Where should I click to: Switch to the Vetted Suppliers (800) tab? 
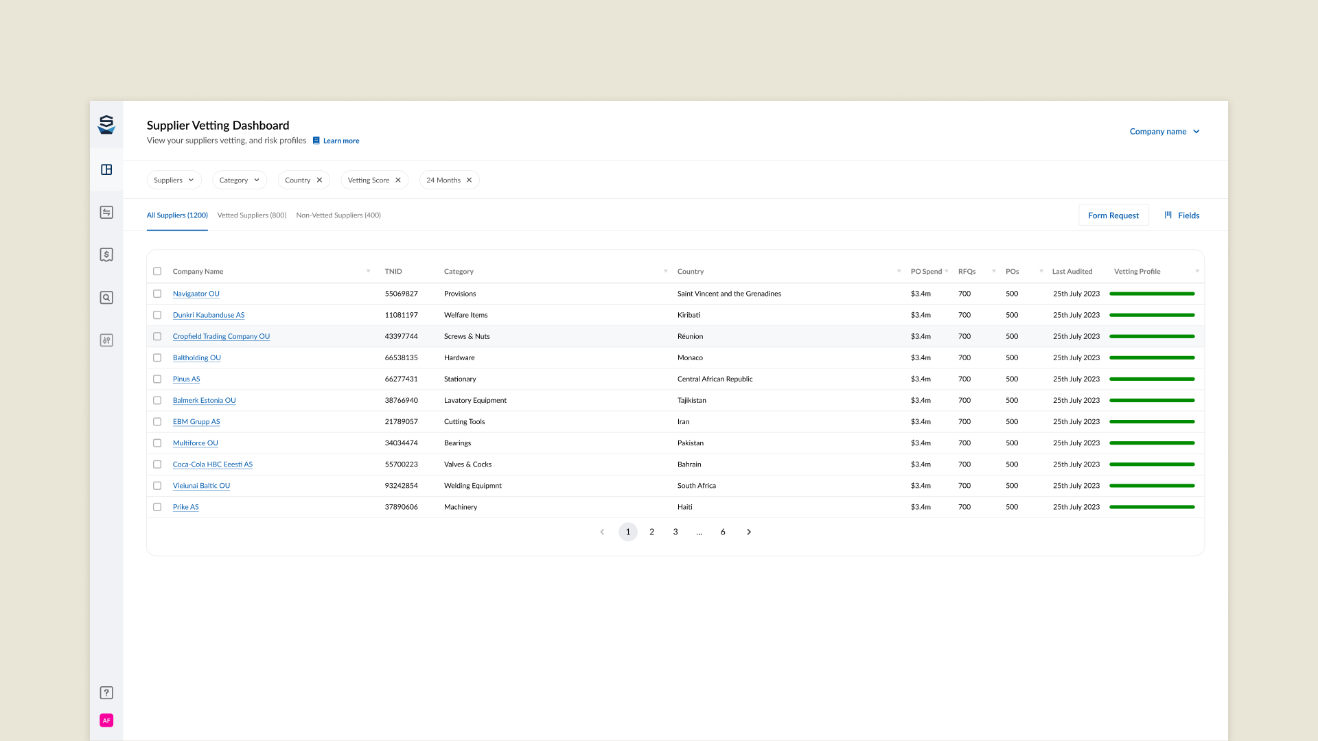(251, 215)
